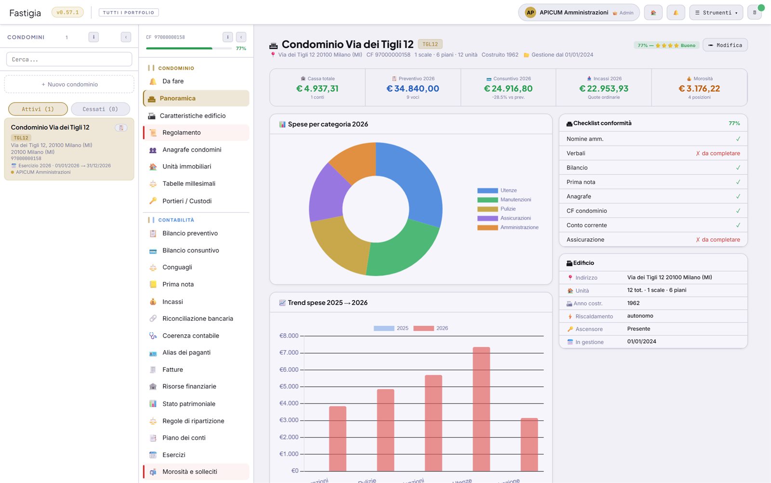Click the Coerenza contabile stethoscope icon
The height and width of the screenshot is (483, 771).
[153, 336]
